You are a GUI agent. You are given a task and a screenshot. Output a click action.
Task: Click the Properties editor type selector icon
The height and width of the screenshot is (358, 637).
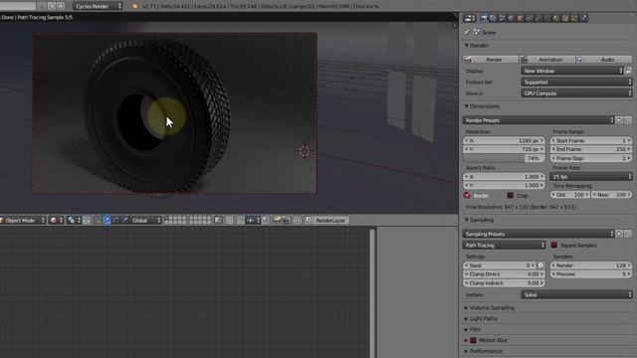click(470, 18)
